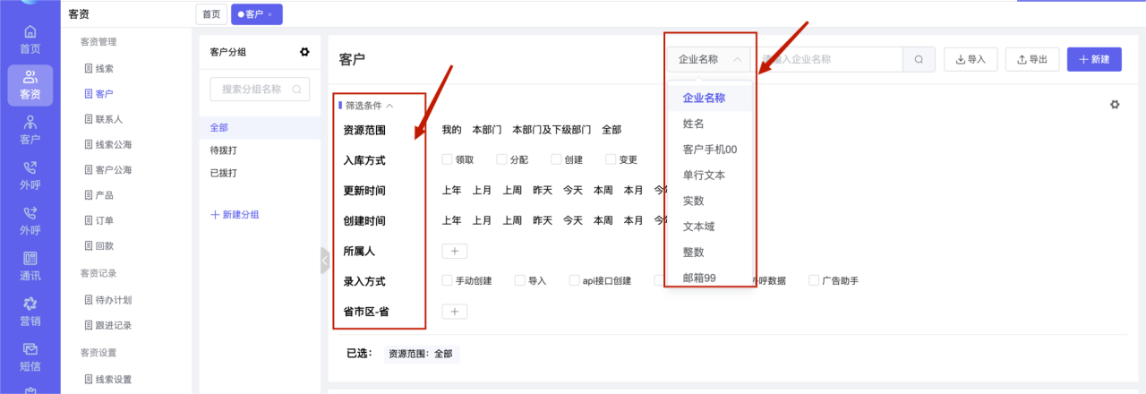
Task: Open 线索公海 in the 客资管理 tree
Action: tap(113, 144)
